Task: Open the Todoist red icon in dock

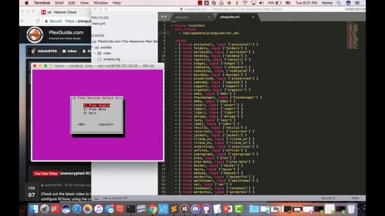Action: [55, 209]
